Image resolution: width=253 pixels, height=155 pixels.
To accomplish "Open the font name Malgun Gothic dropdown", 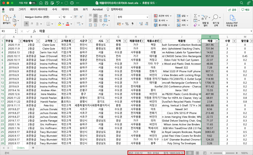I will click(x=59, y=17).
